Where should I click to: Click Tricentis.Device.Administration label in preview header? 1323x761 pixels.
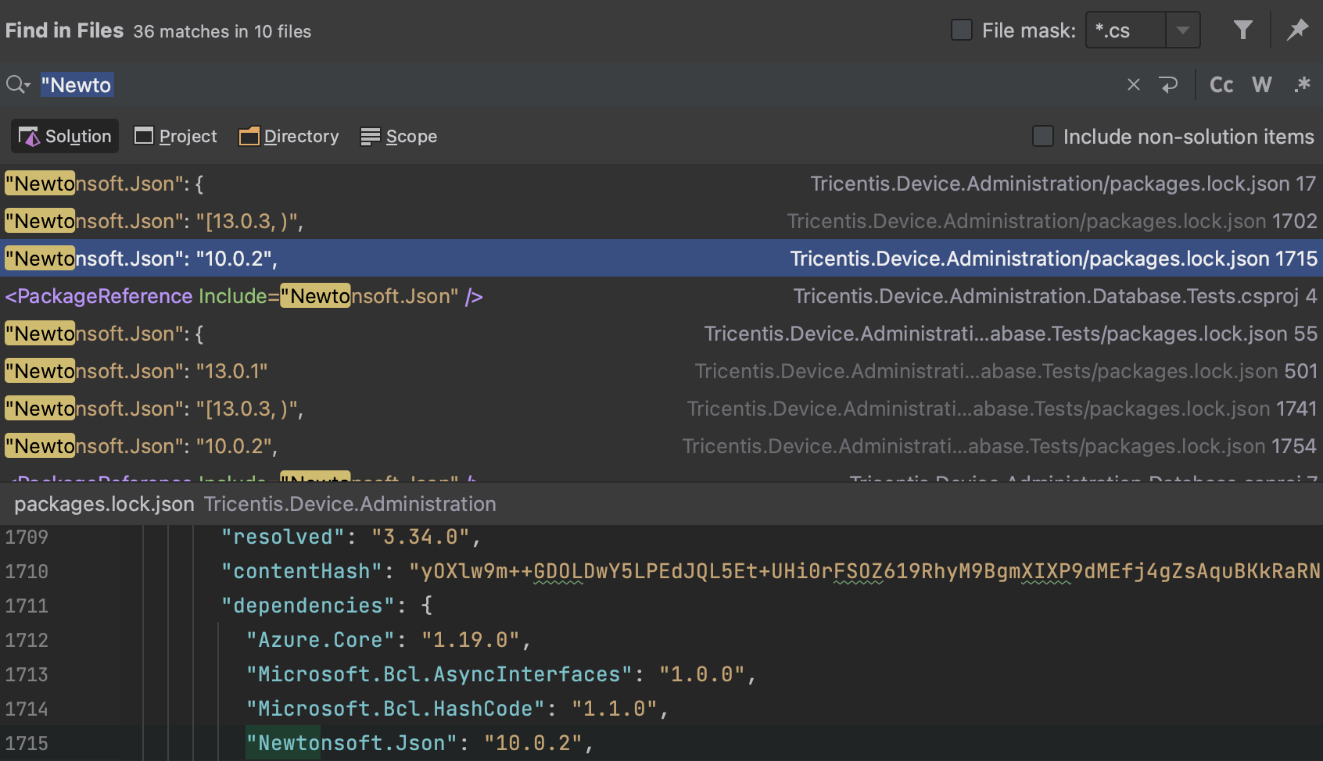[x=350, y=504]
